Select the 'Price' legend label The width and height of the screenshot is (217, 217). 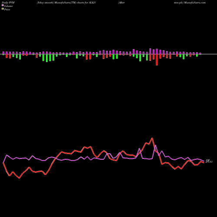pos(7,10)
